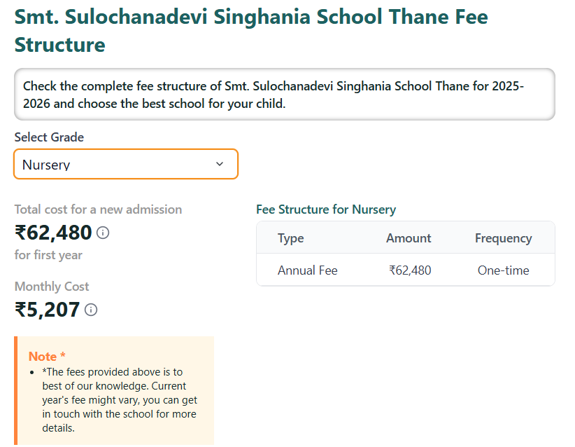The image size is (575, 447).
Task: Click the Type column header
Action: coord(290,238)
